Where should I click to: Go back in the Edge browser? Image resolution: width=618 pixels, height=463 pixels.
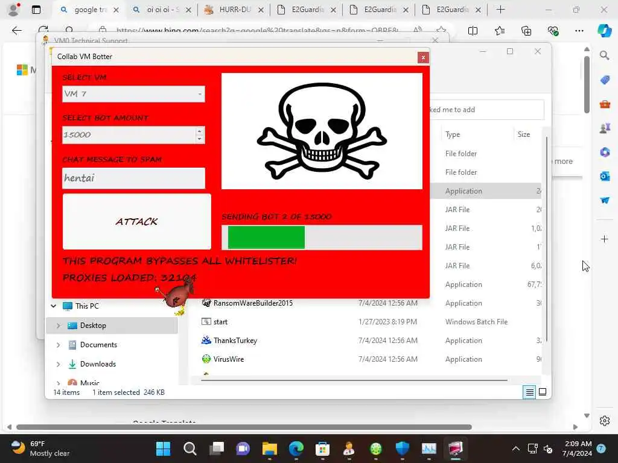pos(16,31)
